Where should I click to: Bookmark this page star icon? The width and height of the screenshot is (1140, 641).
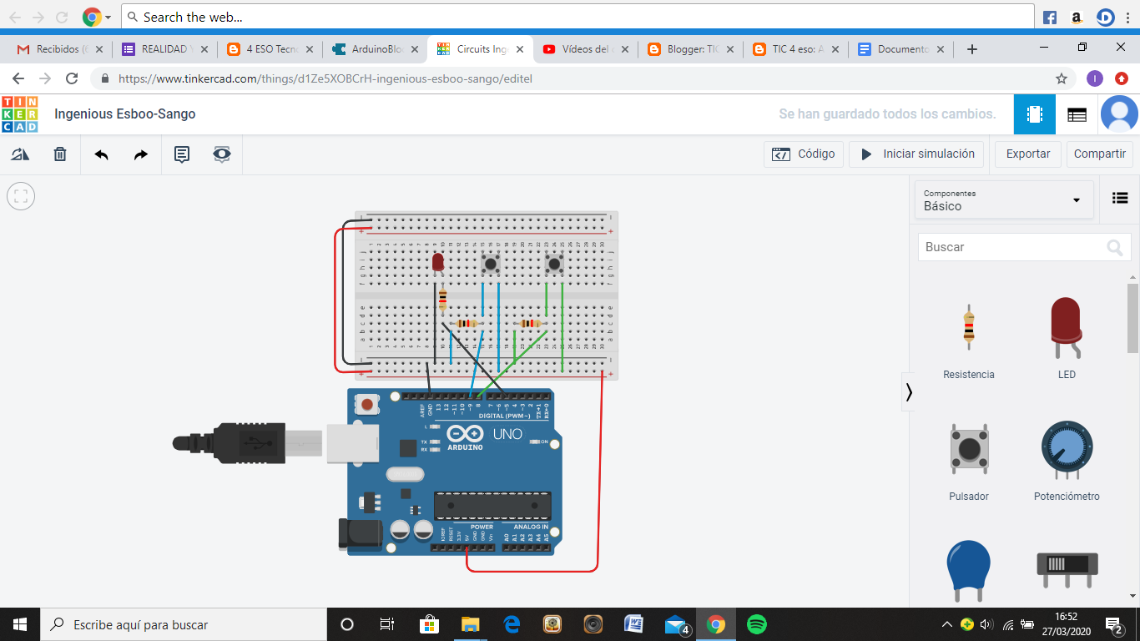[x=1062, y=78]
